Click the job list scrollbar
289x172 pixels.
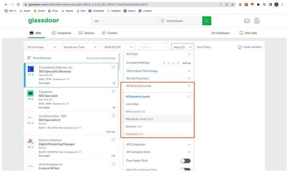pos(119,62)
